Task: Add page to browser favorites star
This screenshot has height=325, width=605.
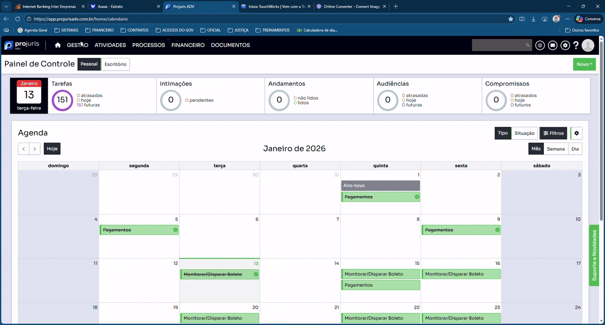Action: tap(511, 19)
